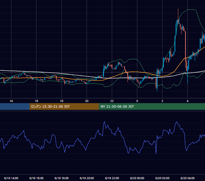Click the 22 hour axis label

112,101
